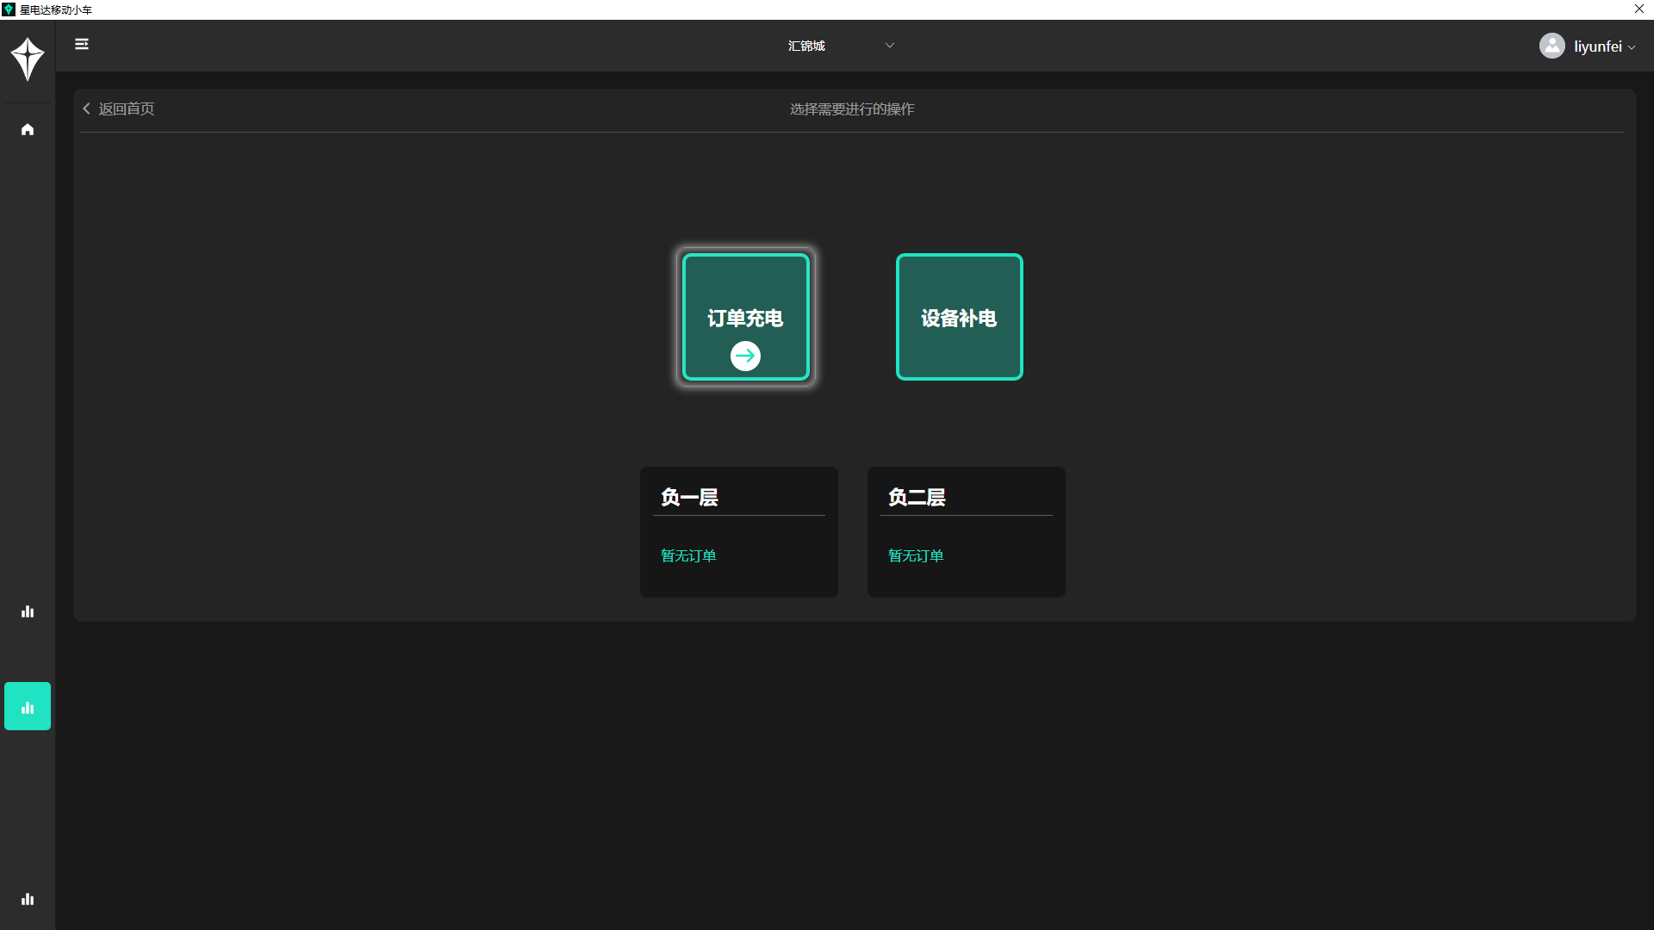Close the 星电达移动小车 window
The image size is (1654, 930).
point(1639,9)
